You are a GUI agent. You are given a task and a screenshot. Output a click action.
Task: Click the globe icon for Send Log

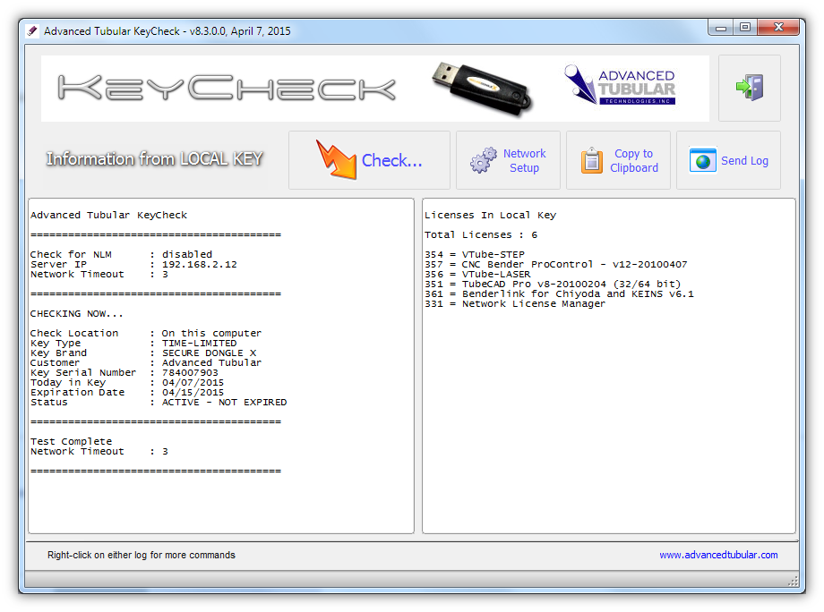(x=703, y=161)
